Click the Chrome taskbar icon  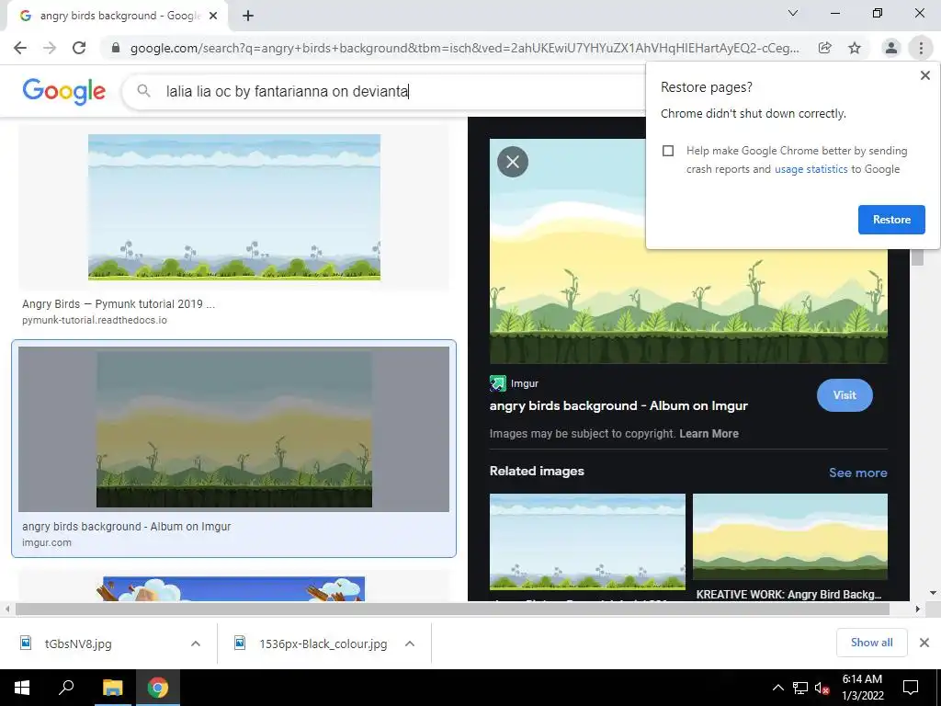[158, 688]
